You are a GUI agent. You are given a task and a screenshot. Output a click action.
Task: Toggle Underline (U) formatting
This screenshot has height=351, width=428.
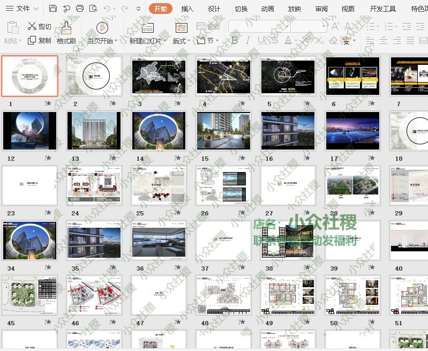[261, 40]
